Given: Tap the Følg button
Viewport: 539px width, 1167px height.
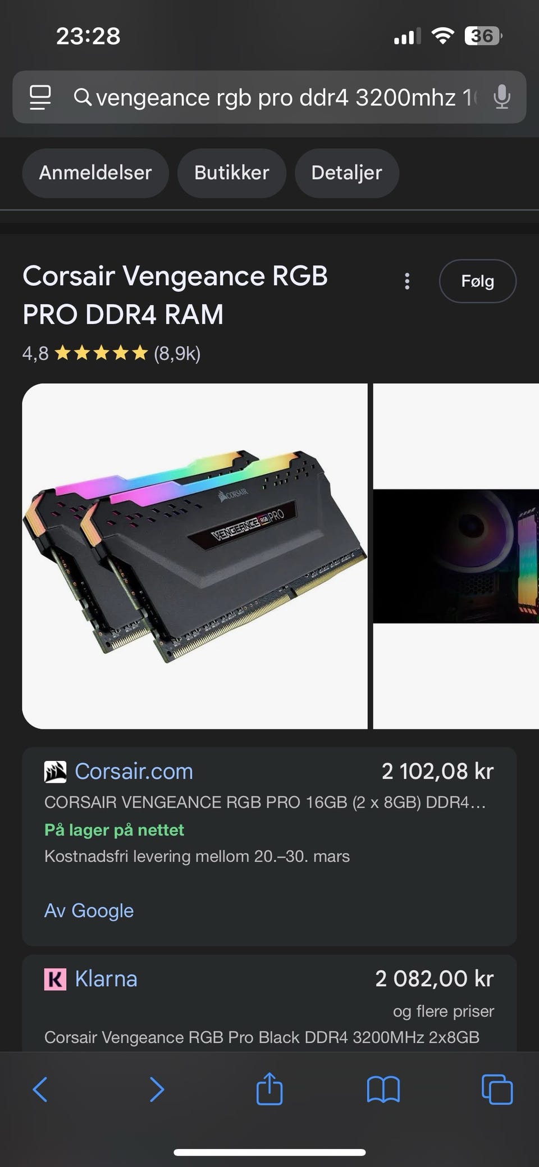Looking at the screenshot, I should pos(477,281).
